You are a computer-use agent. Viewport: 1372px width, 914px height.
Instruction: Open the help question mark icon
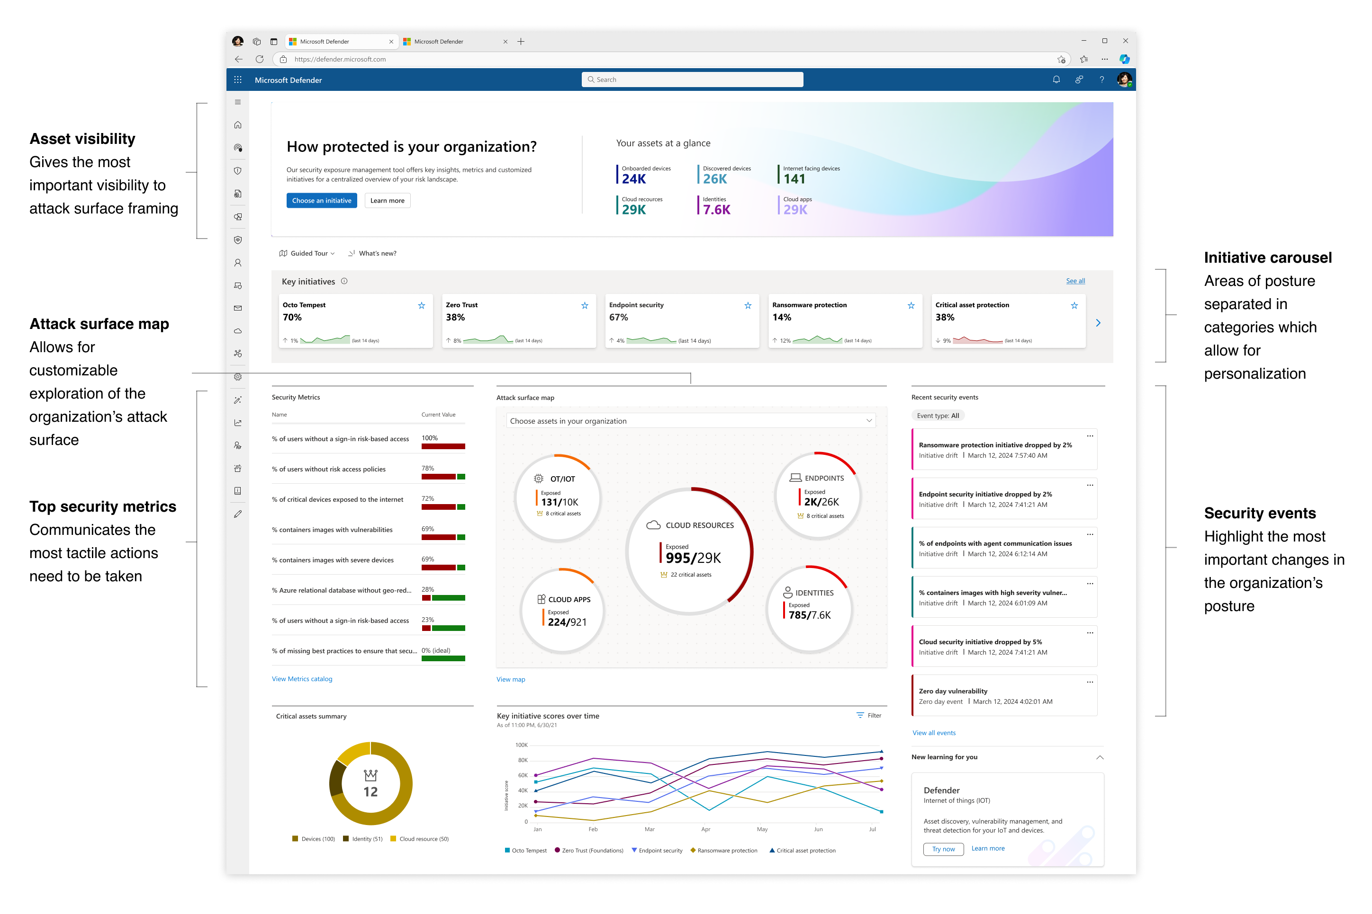pos(1101,80)
